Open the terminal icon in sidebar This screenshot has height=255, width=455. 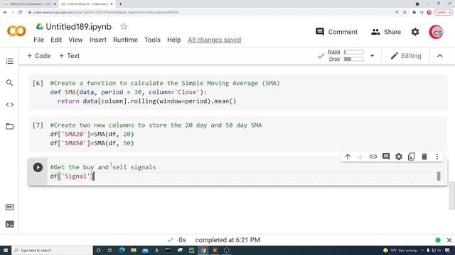point(9,224)
